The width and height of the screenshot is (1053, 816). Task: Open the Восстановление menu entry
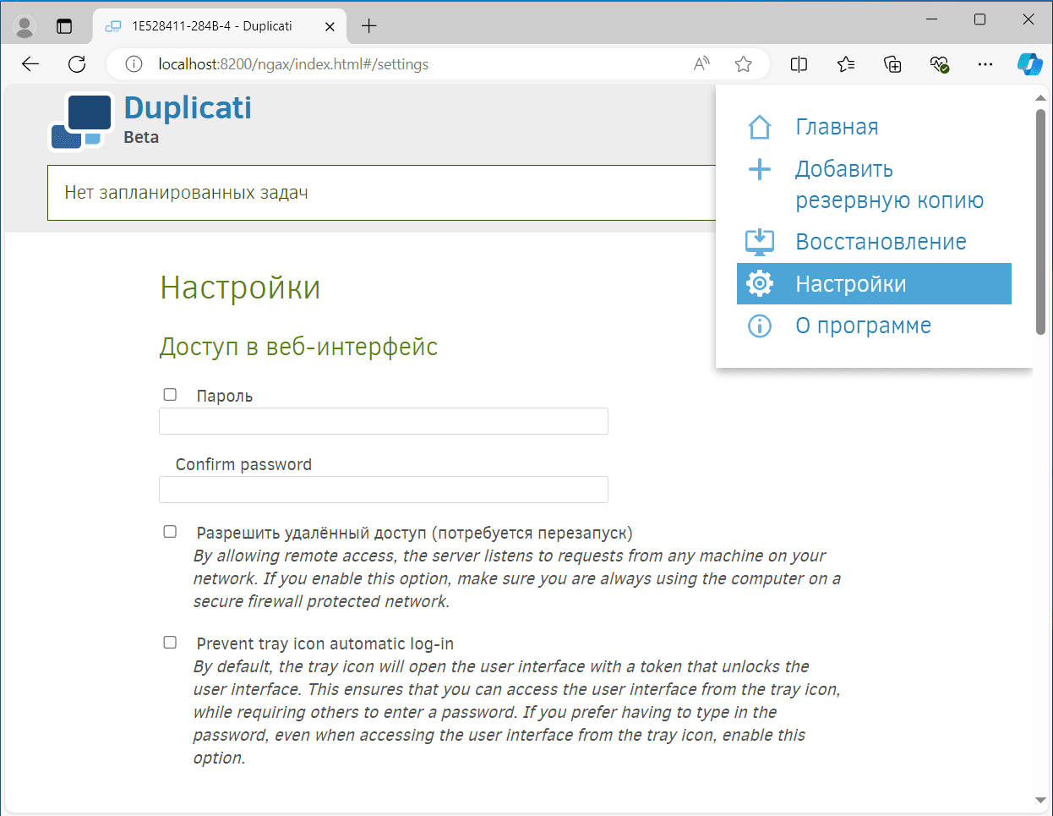click(874, 242)
